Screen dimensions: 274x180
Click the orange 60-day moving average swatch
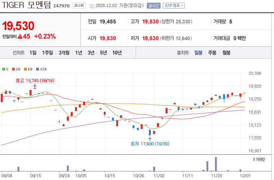pos(25,69)
